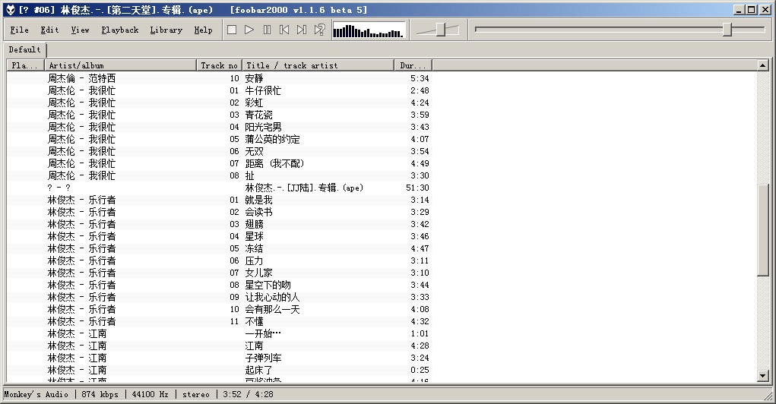Skip to the next track
776x404 pixels.
point(302,30)
